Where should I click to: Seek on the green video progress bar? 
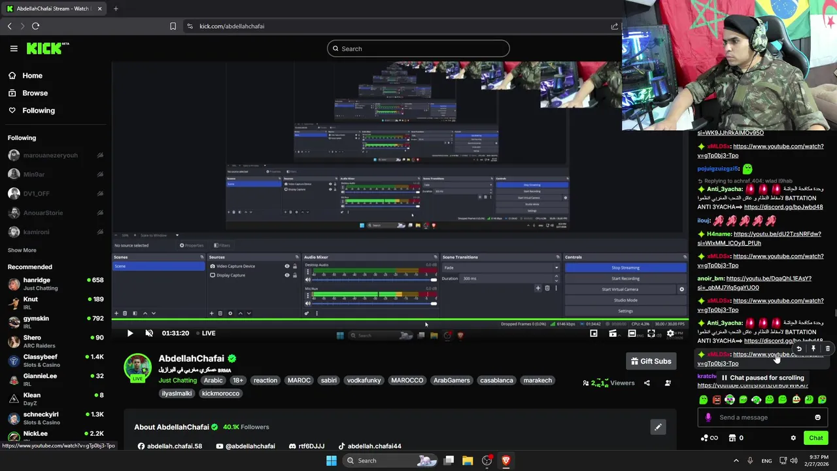click(400, 319)
